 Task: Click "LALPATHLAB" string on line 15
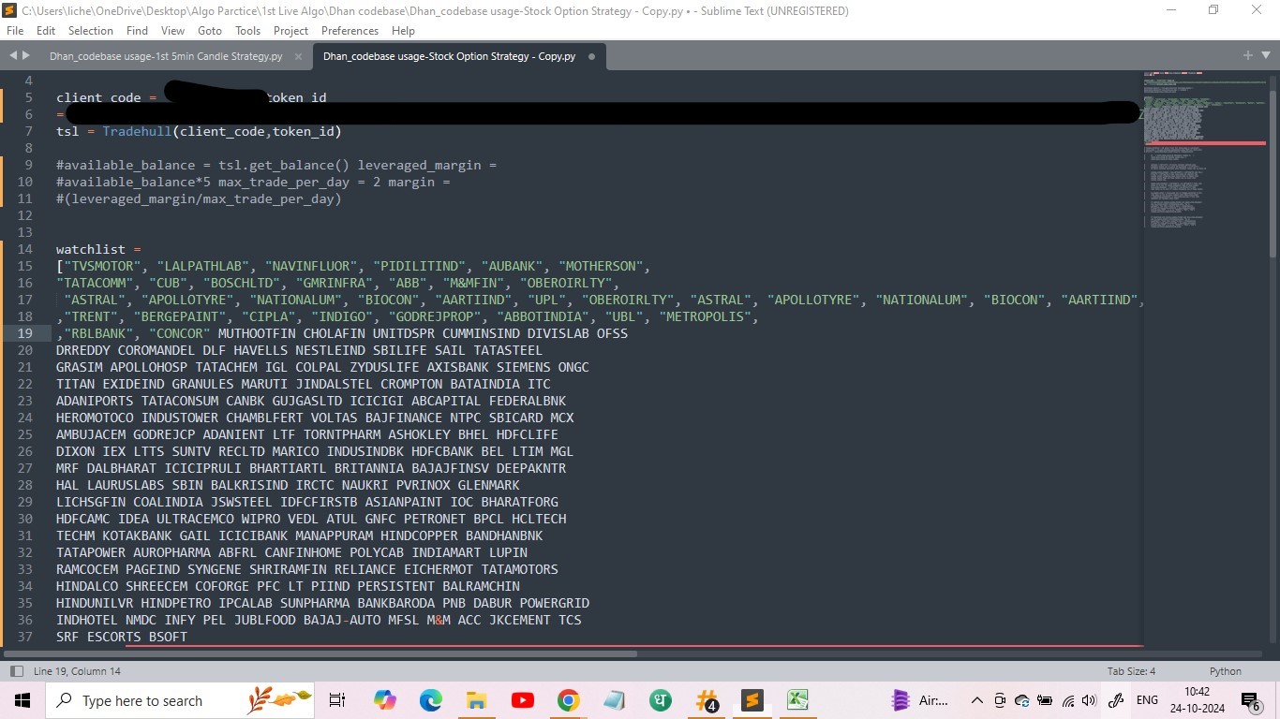click(x=203, y=266)
